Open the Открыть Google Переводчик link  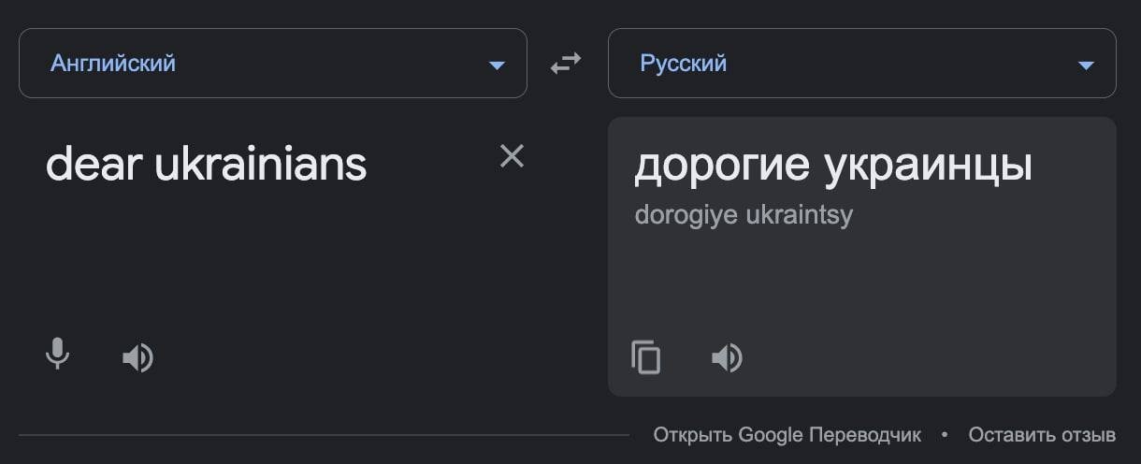tap(787, 435)
